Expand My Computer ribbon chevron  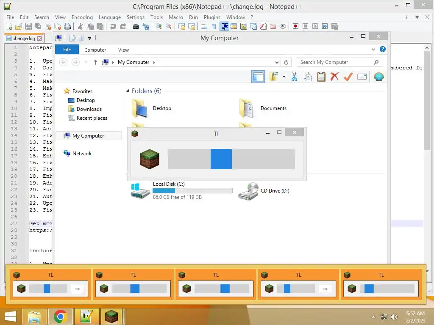click(373, 49)
